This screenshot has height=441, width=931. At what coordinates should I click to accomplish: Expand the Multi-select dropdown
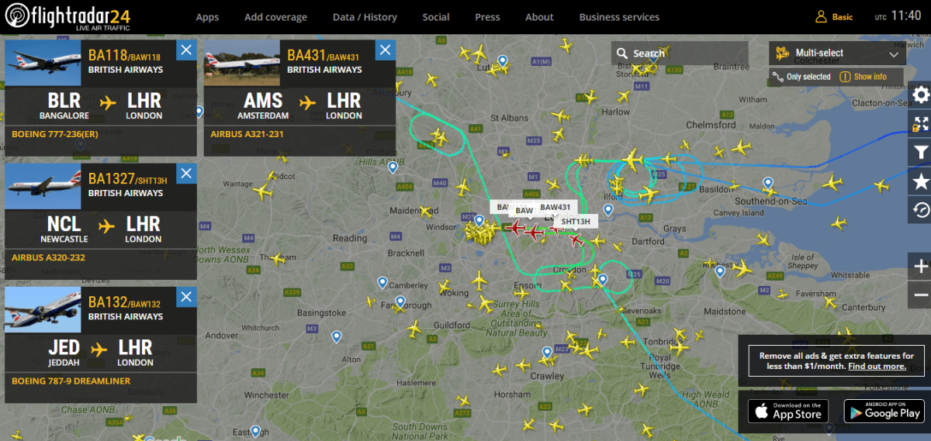(x=836, y=53)
